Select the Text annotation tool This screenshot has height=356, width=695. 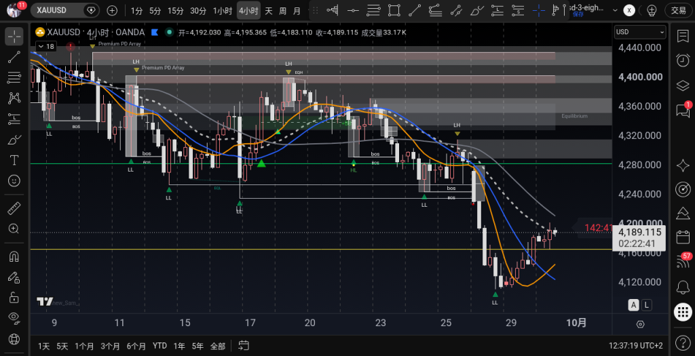click(14, 160)
